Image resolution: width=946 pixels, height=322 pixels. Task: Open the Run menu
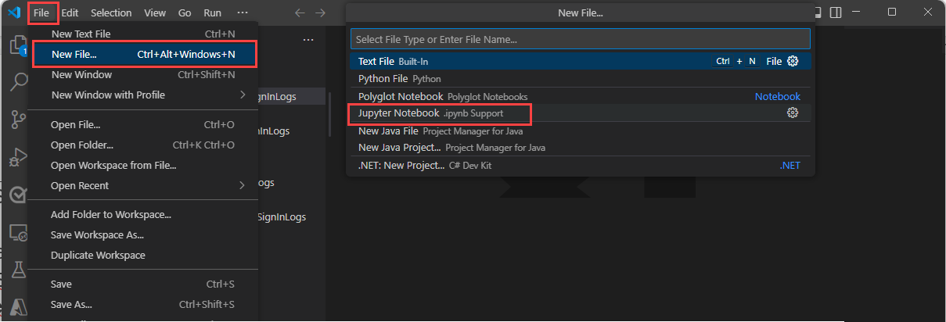pos(212,13)
